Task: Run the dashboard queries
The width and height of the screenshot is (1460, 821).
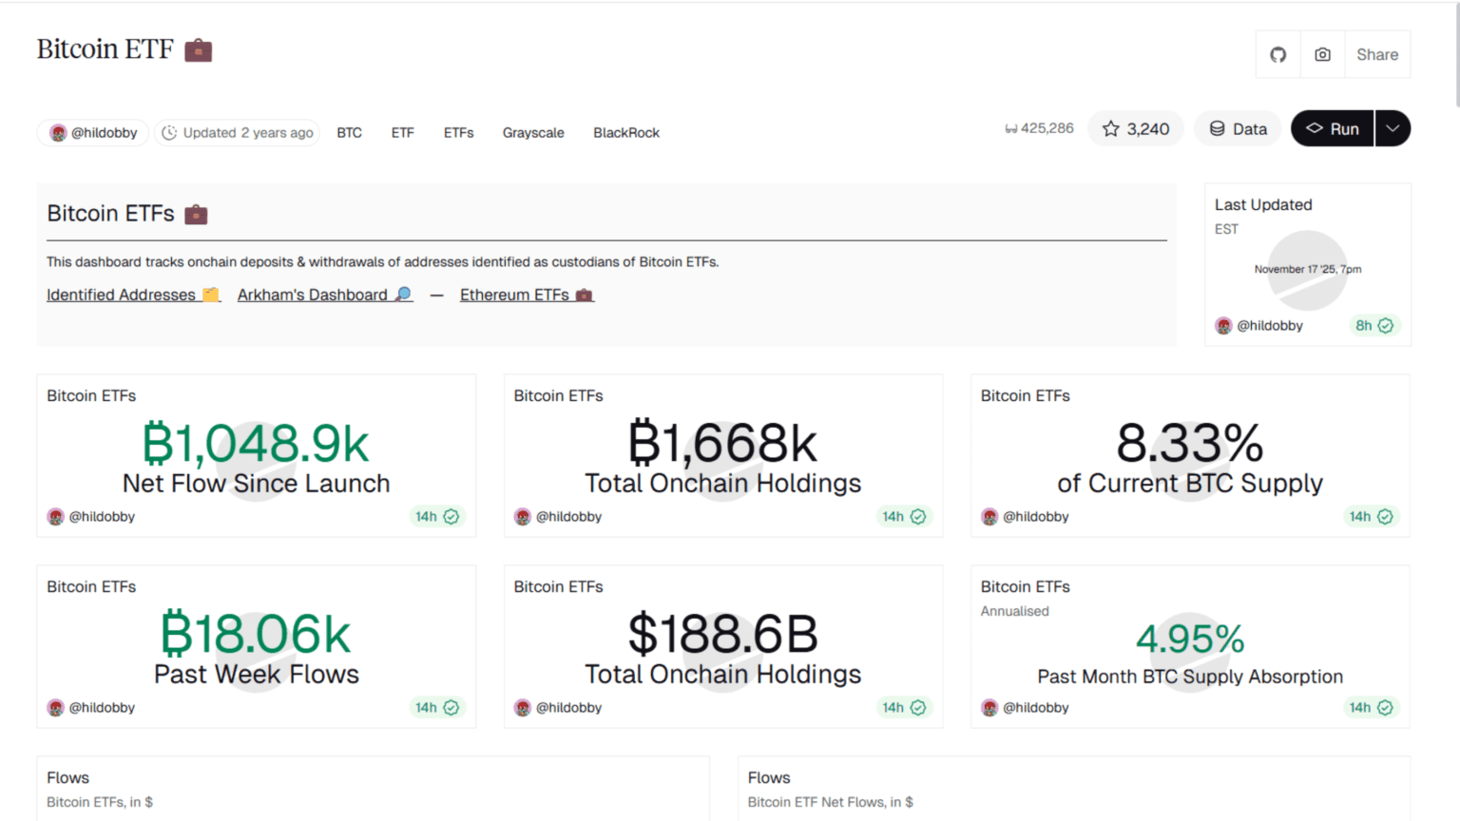Action: tap(1332, 128)
